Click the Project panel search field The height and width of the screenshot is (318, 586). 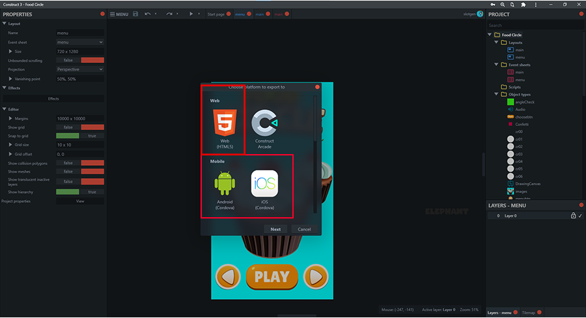coord(535,25)
